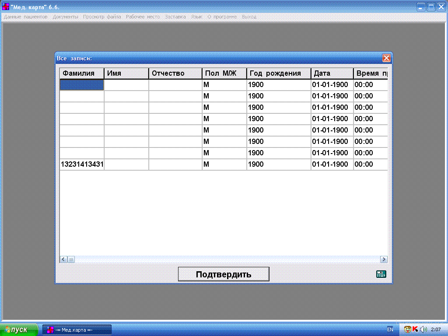Click the teal keyboard icon in the dialog

[381, 274]
